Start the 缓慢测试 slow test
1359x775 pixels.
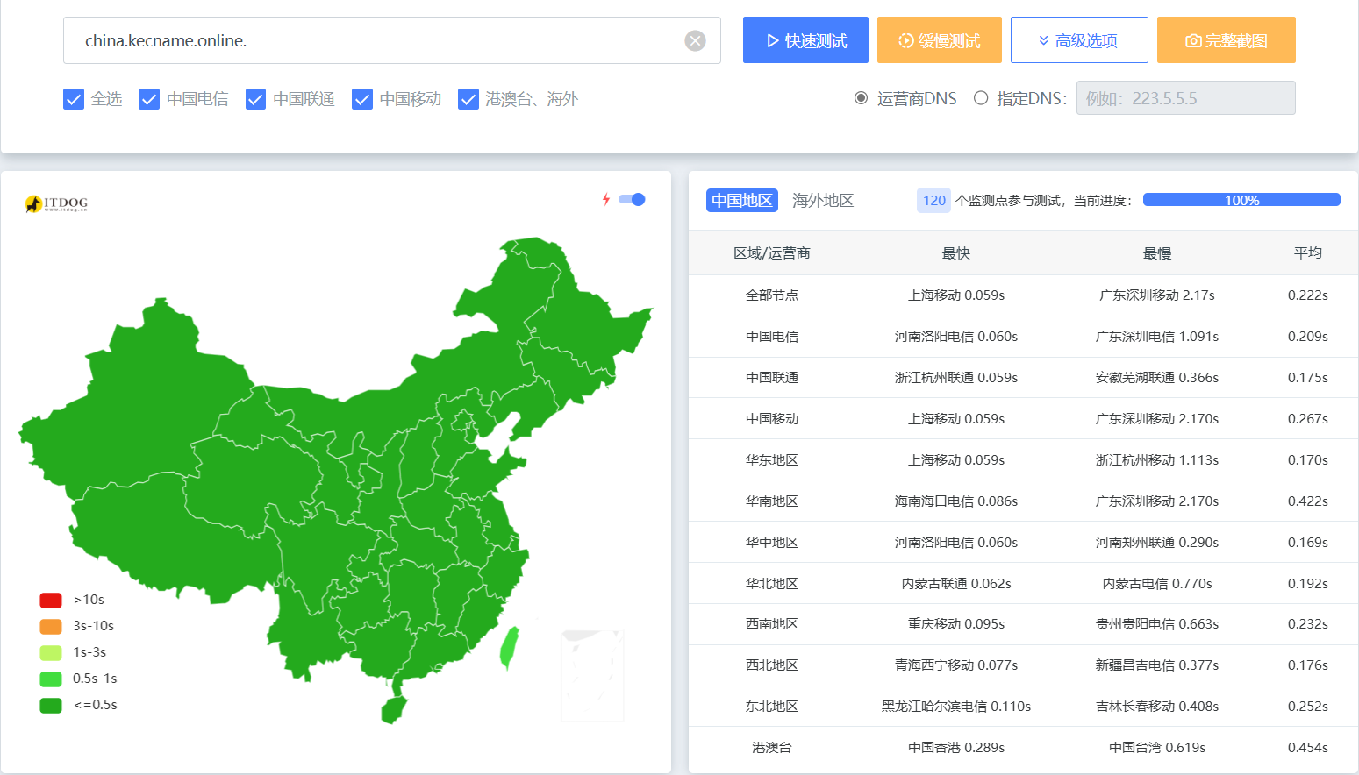(x=940, y=40)
